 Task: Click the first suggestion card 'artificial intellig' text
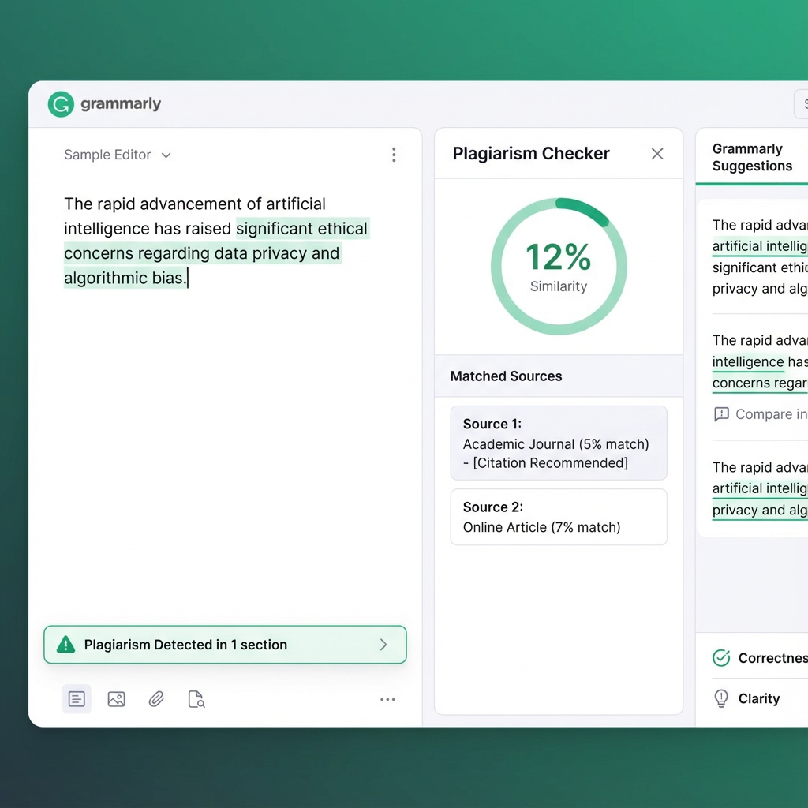click(x=760, y=246)
